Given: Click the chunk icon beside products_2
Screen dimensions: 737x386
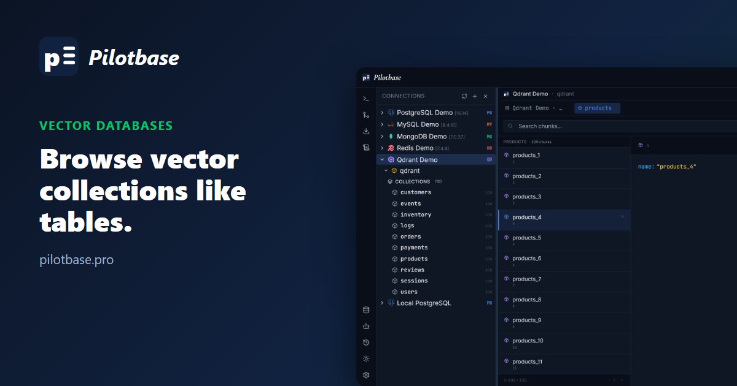Looking at the screenshot, I should pyautogui.click(x=507, y=176).
